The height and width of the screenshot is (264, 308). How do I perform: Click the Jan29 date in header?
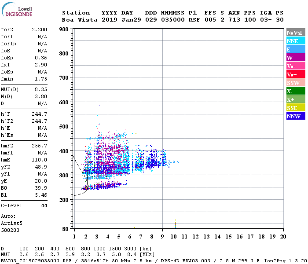(x=131, y=20)
